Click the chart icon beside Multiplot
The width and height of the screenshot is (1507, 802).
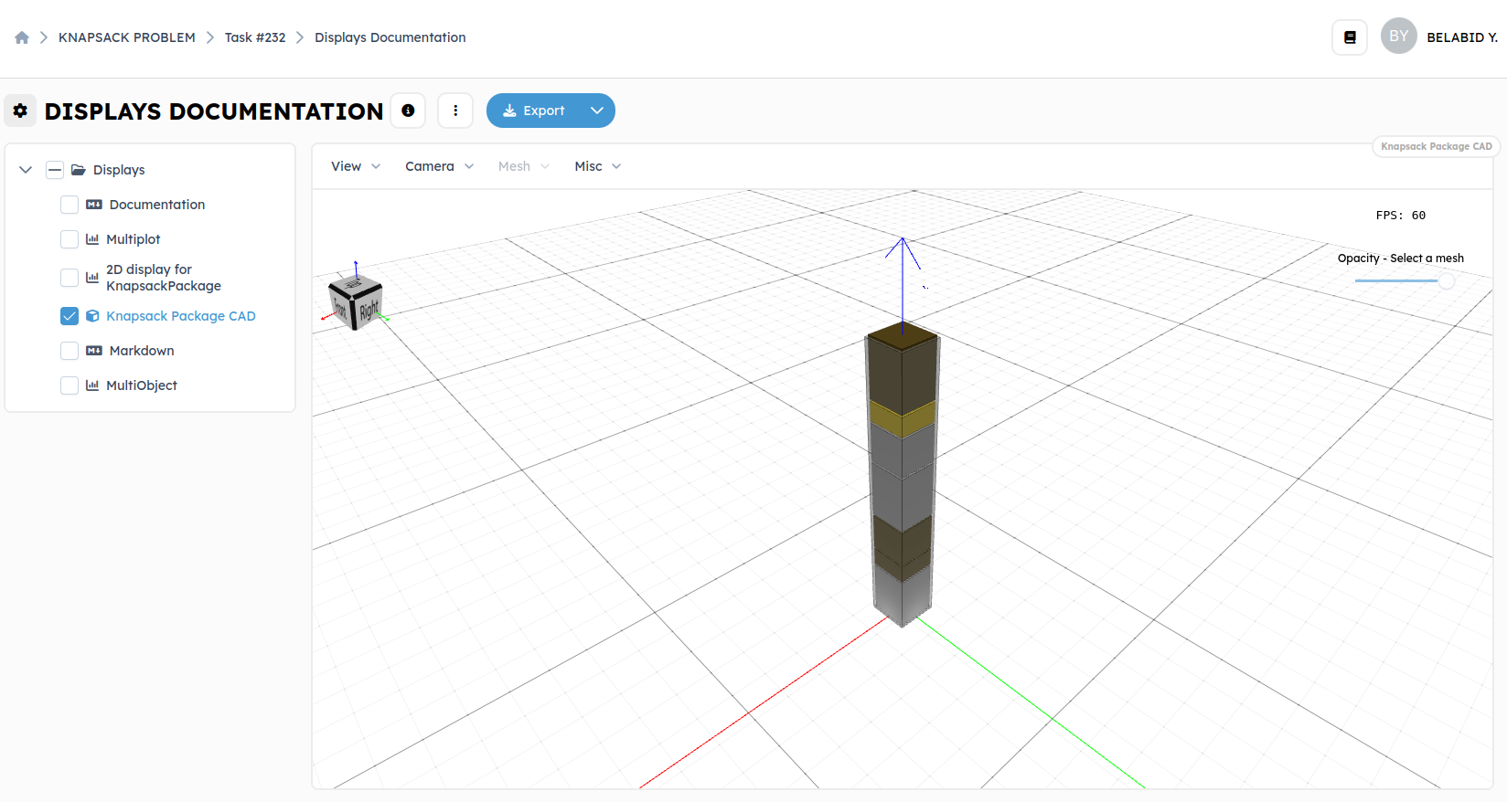click(92, 239)
